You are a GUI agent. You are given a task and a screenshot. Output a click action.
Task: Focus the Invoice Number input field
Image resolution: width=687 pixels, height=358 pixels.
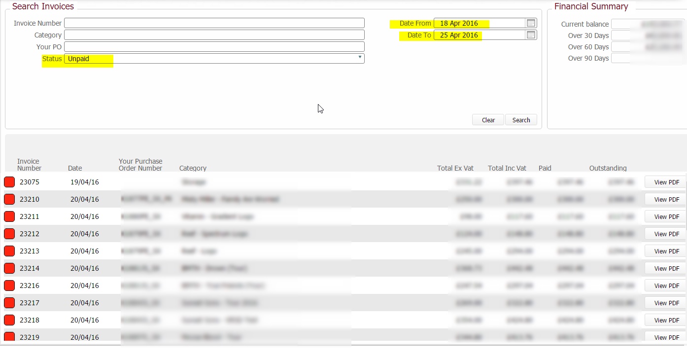(214, 23)
